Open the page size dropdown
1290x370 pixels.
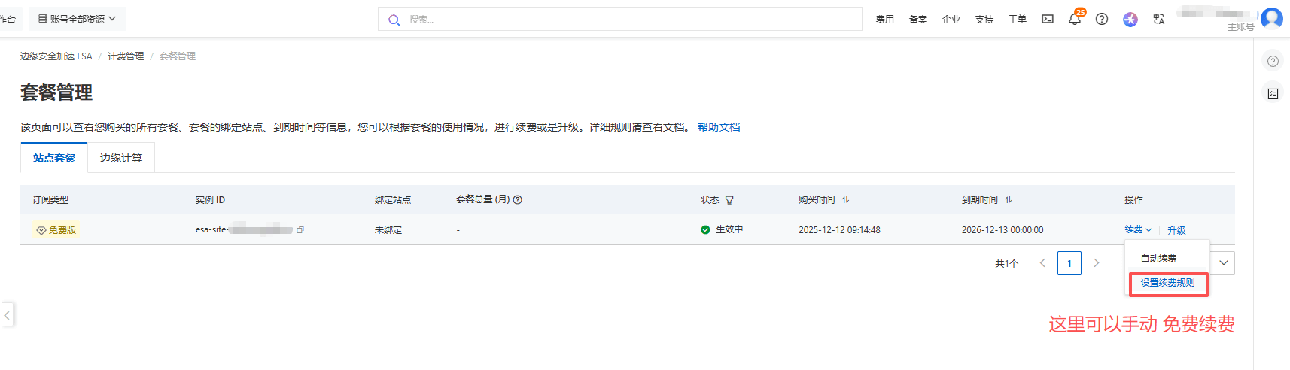coord(1224,263)
